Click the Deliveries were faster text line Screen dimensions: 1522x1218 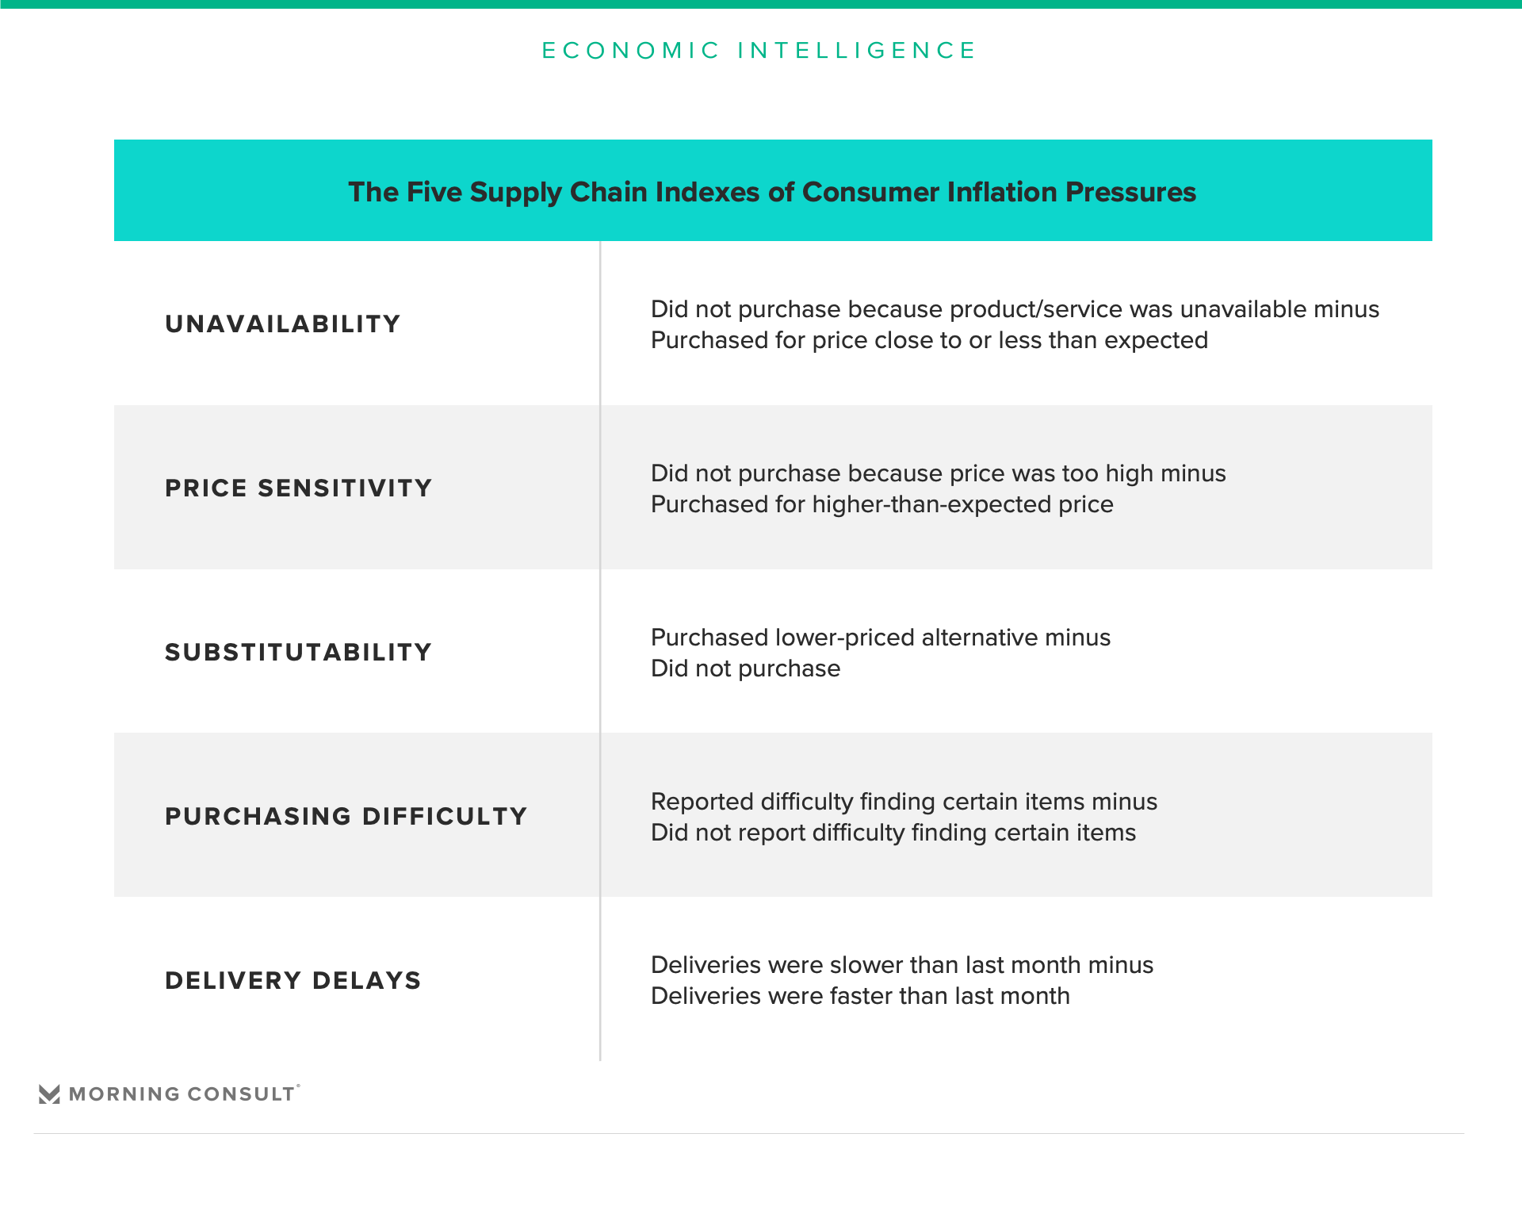[x=860, y=996]
